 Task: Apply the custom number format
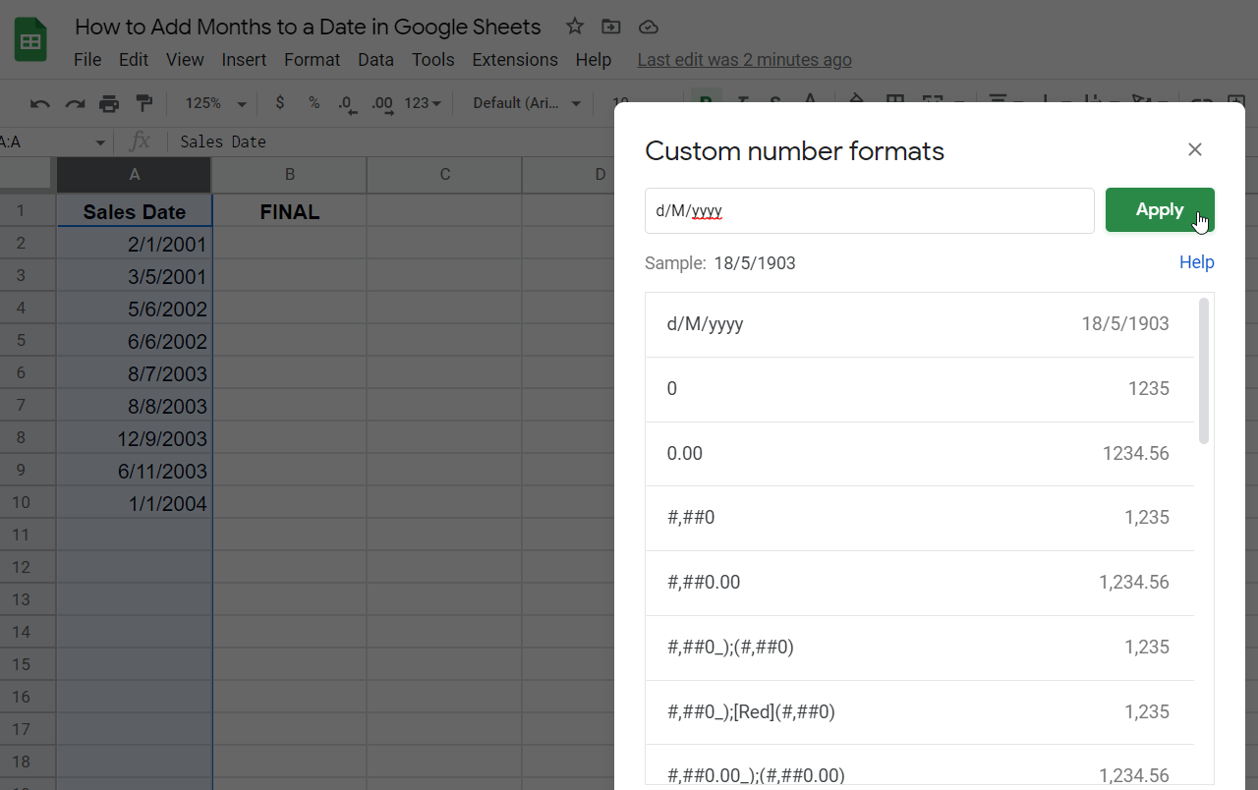(1160, 209)
